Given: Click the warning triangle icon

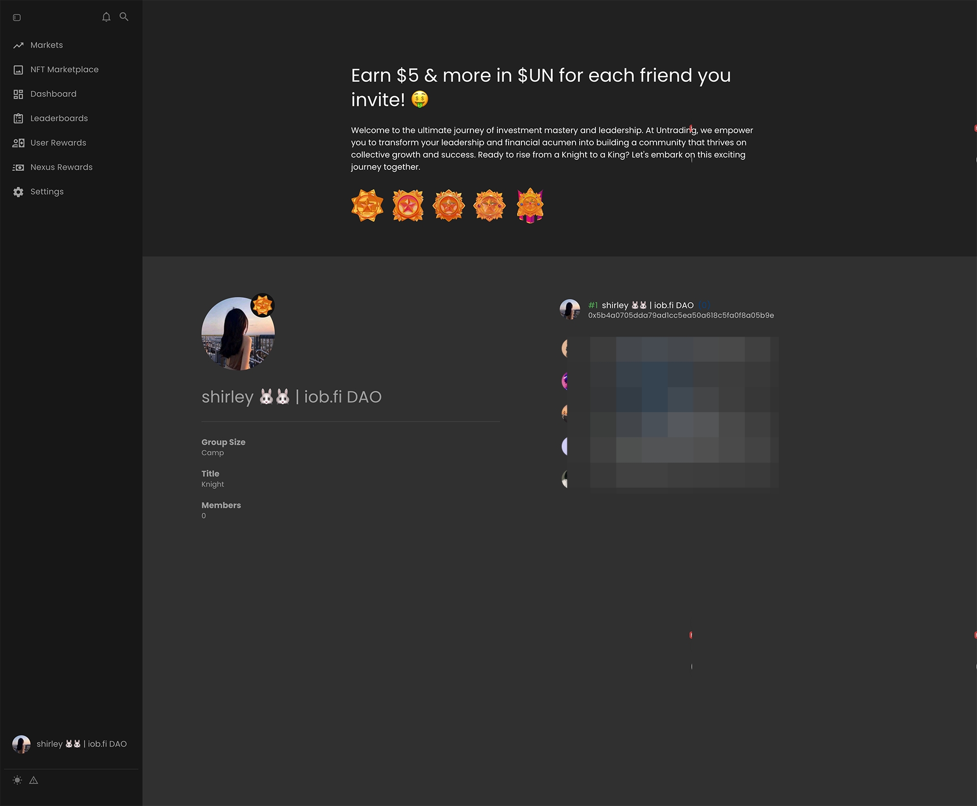Looking at the screenshot, I should tap(34, 780).
